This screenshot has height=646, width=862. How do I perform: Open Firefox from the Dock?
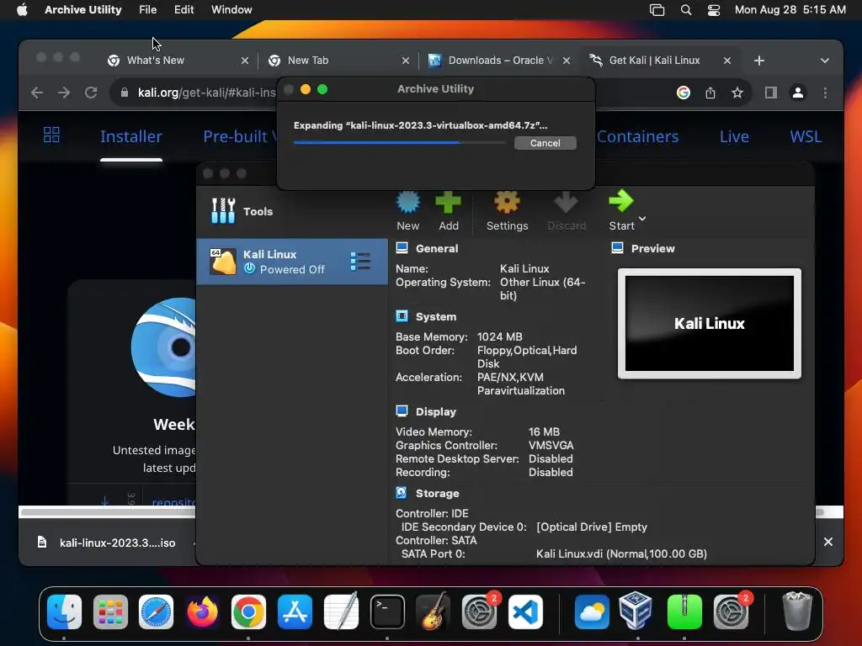[202, 612]
